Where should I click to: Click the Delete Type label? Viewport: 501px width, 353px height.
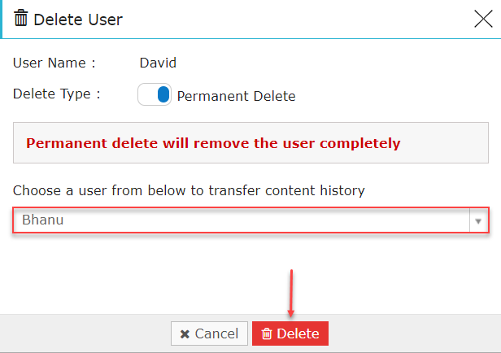pos(57,94)
